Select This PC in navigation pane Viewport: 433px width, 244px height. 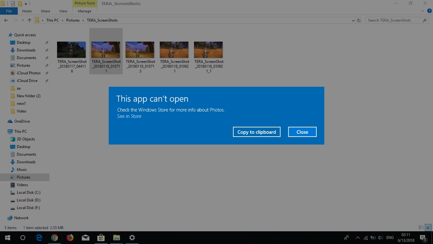(x=20, y=132)
